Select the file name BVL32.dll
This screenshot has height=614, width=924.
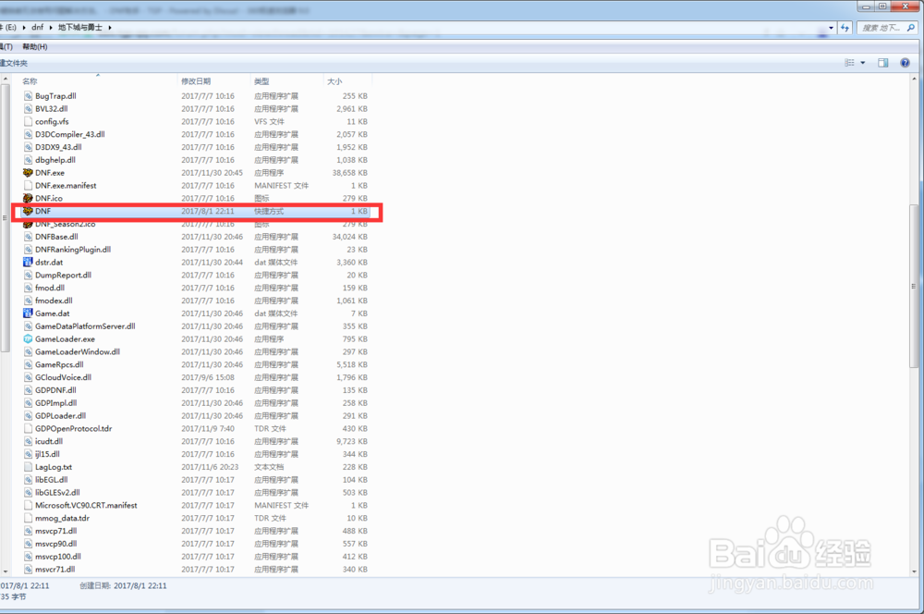tap(51, 109)
